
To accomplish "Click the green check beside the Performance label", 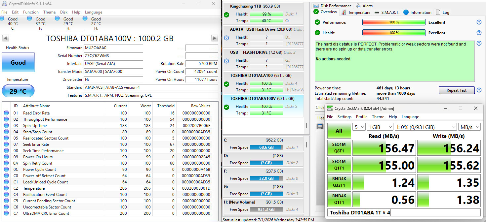I will pyautogui.click(x=317, y=22).
